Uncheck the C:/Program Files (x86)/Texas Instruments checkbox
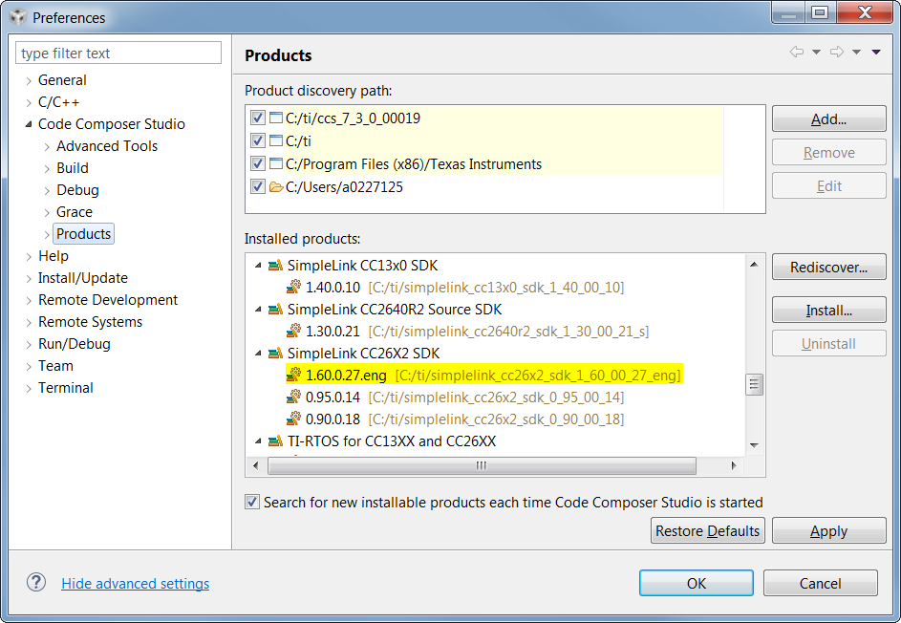The image size is (901, 623). [x=257, y=163]
